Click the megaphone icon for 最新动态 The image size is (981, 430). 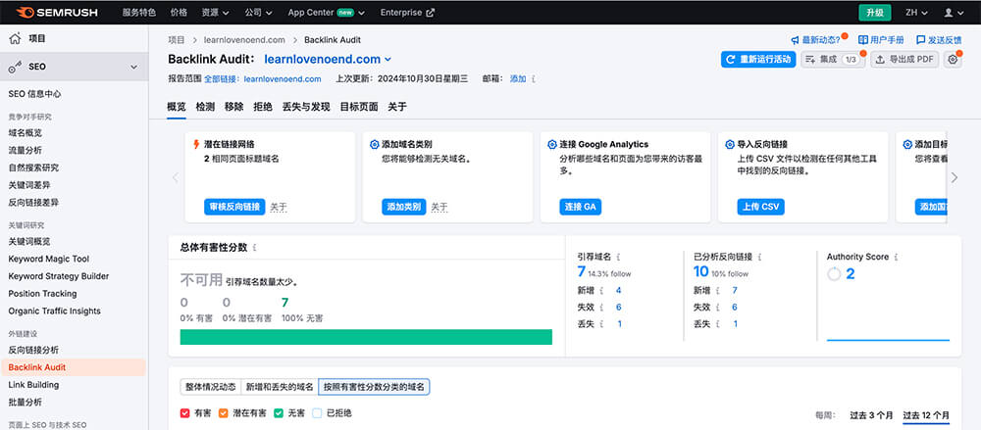click(795, 40)
